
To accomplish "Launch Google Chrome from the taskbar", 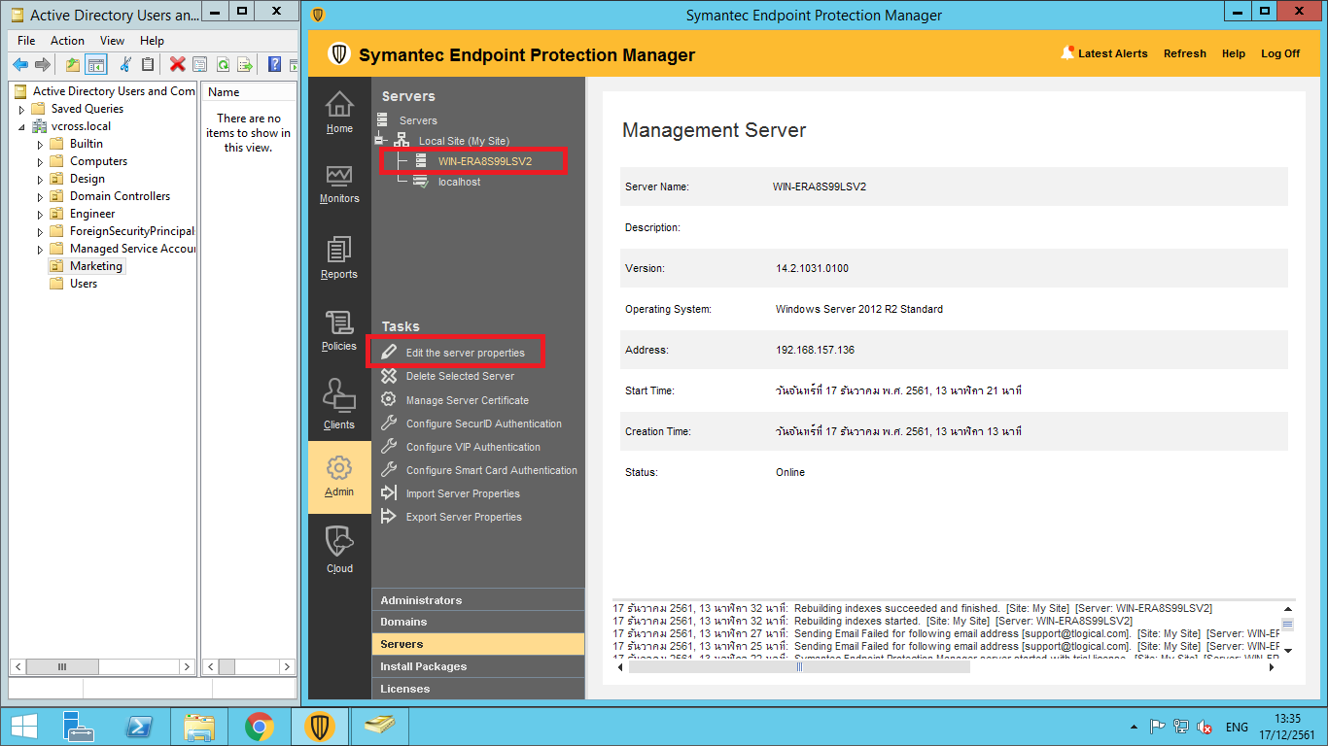I will pos(259,727).
